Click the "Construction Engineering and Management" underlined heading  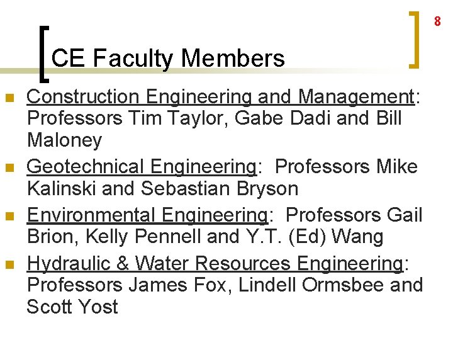pos(220,97)
